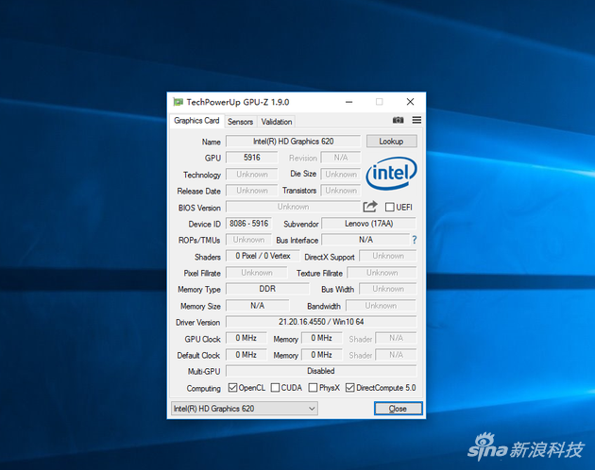Close the GPU-Z window with X
Viewport: 595px width, 470px height.
410,102
